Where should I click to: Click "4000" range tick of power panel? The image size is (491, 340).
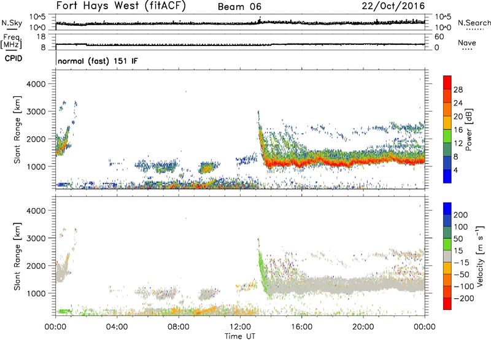(x=36, y=84)
